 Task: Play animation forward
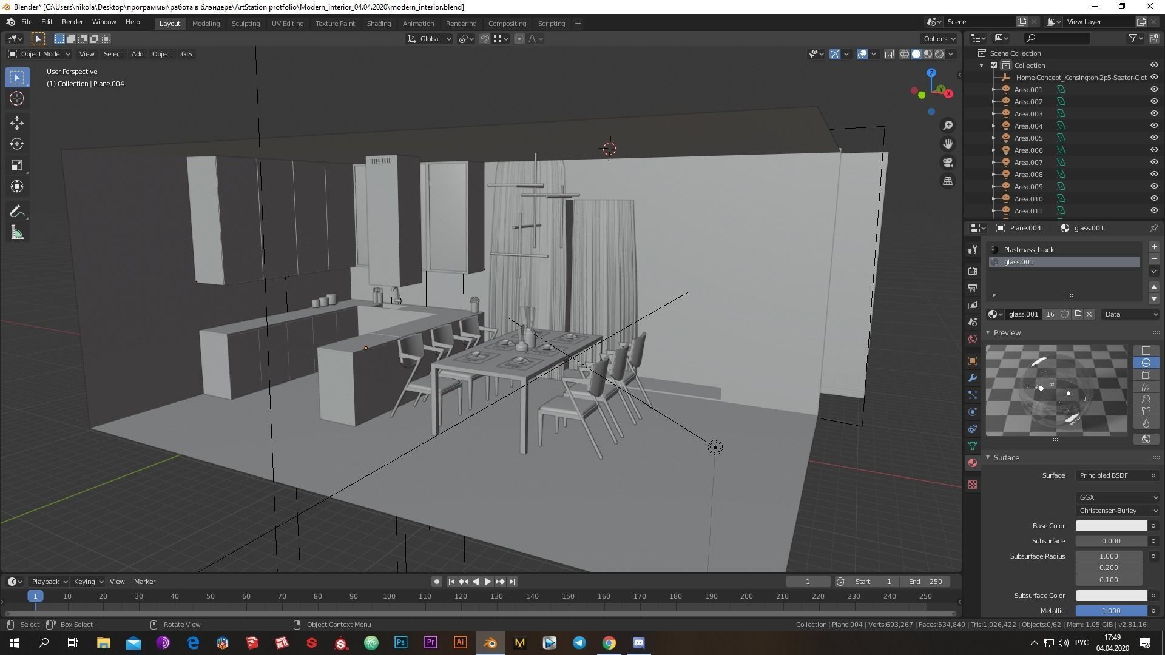tap(487, 582)
